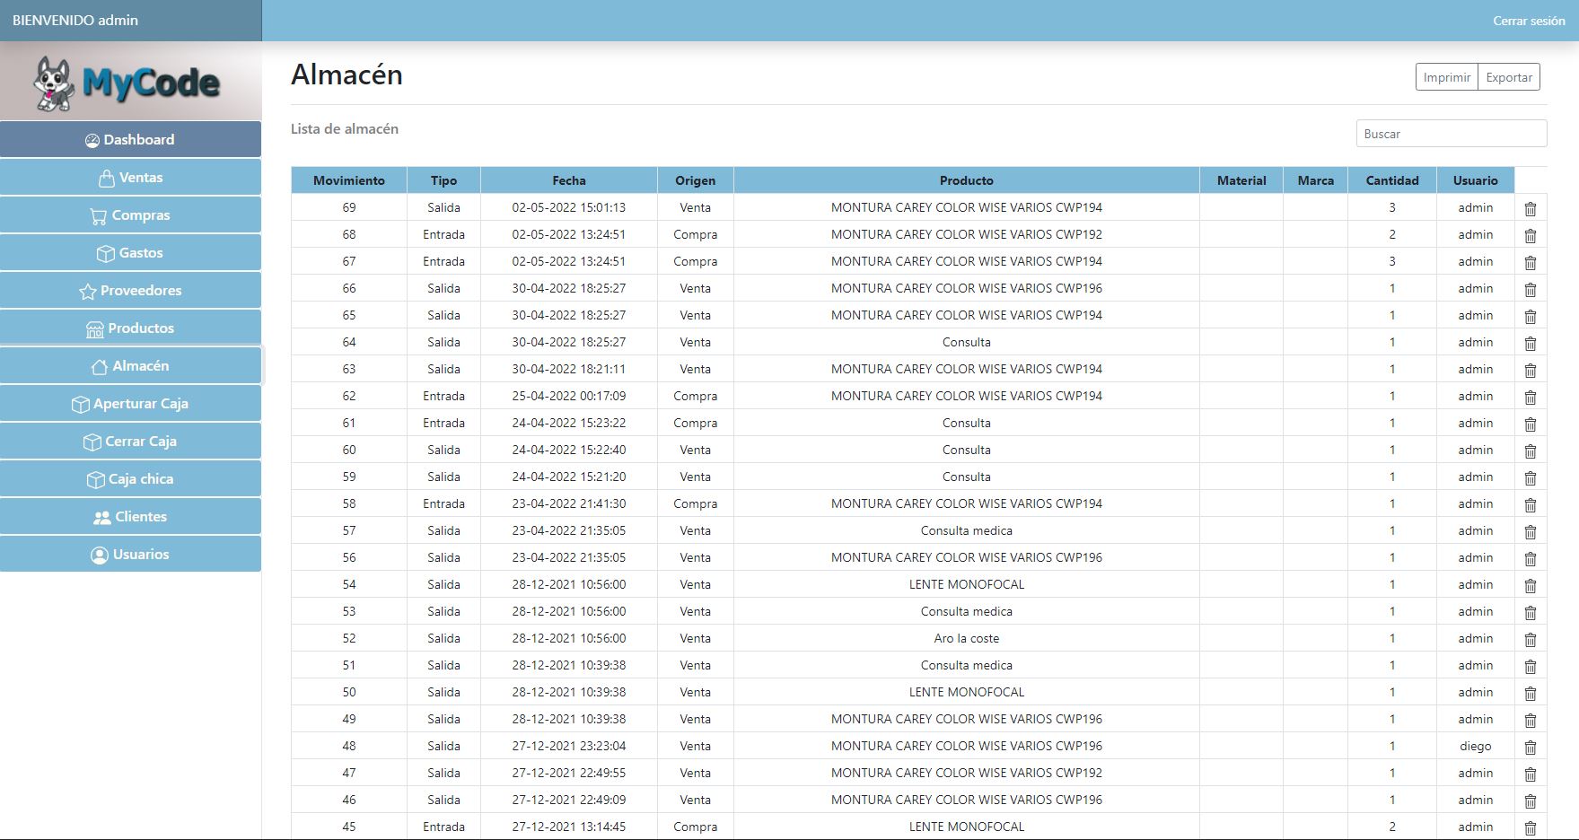Click trash icon for movement 53
Image resolution: width=1579 pixels, height=840 pixels.
1531,612
